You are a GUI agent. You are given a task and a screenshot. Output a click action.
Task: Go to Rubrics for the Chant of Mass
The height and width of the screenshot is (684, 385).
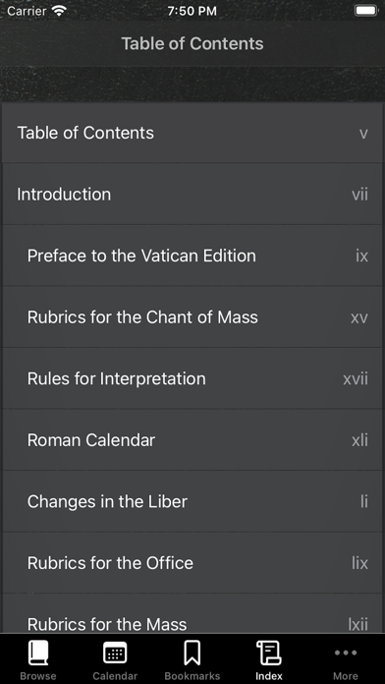(x=192, y=317)
